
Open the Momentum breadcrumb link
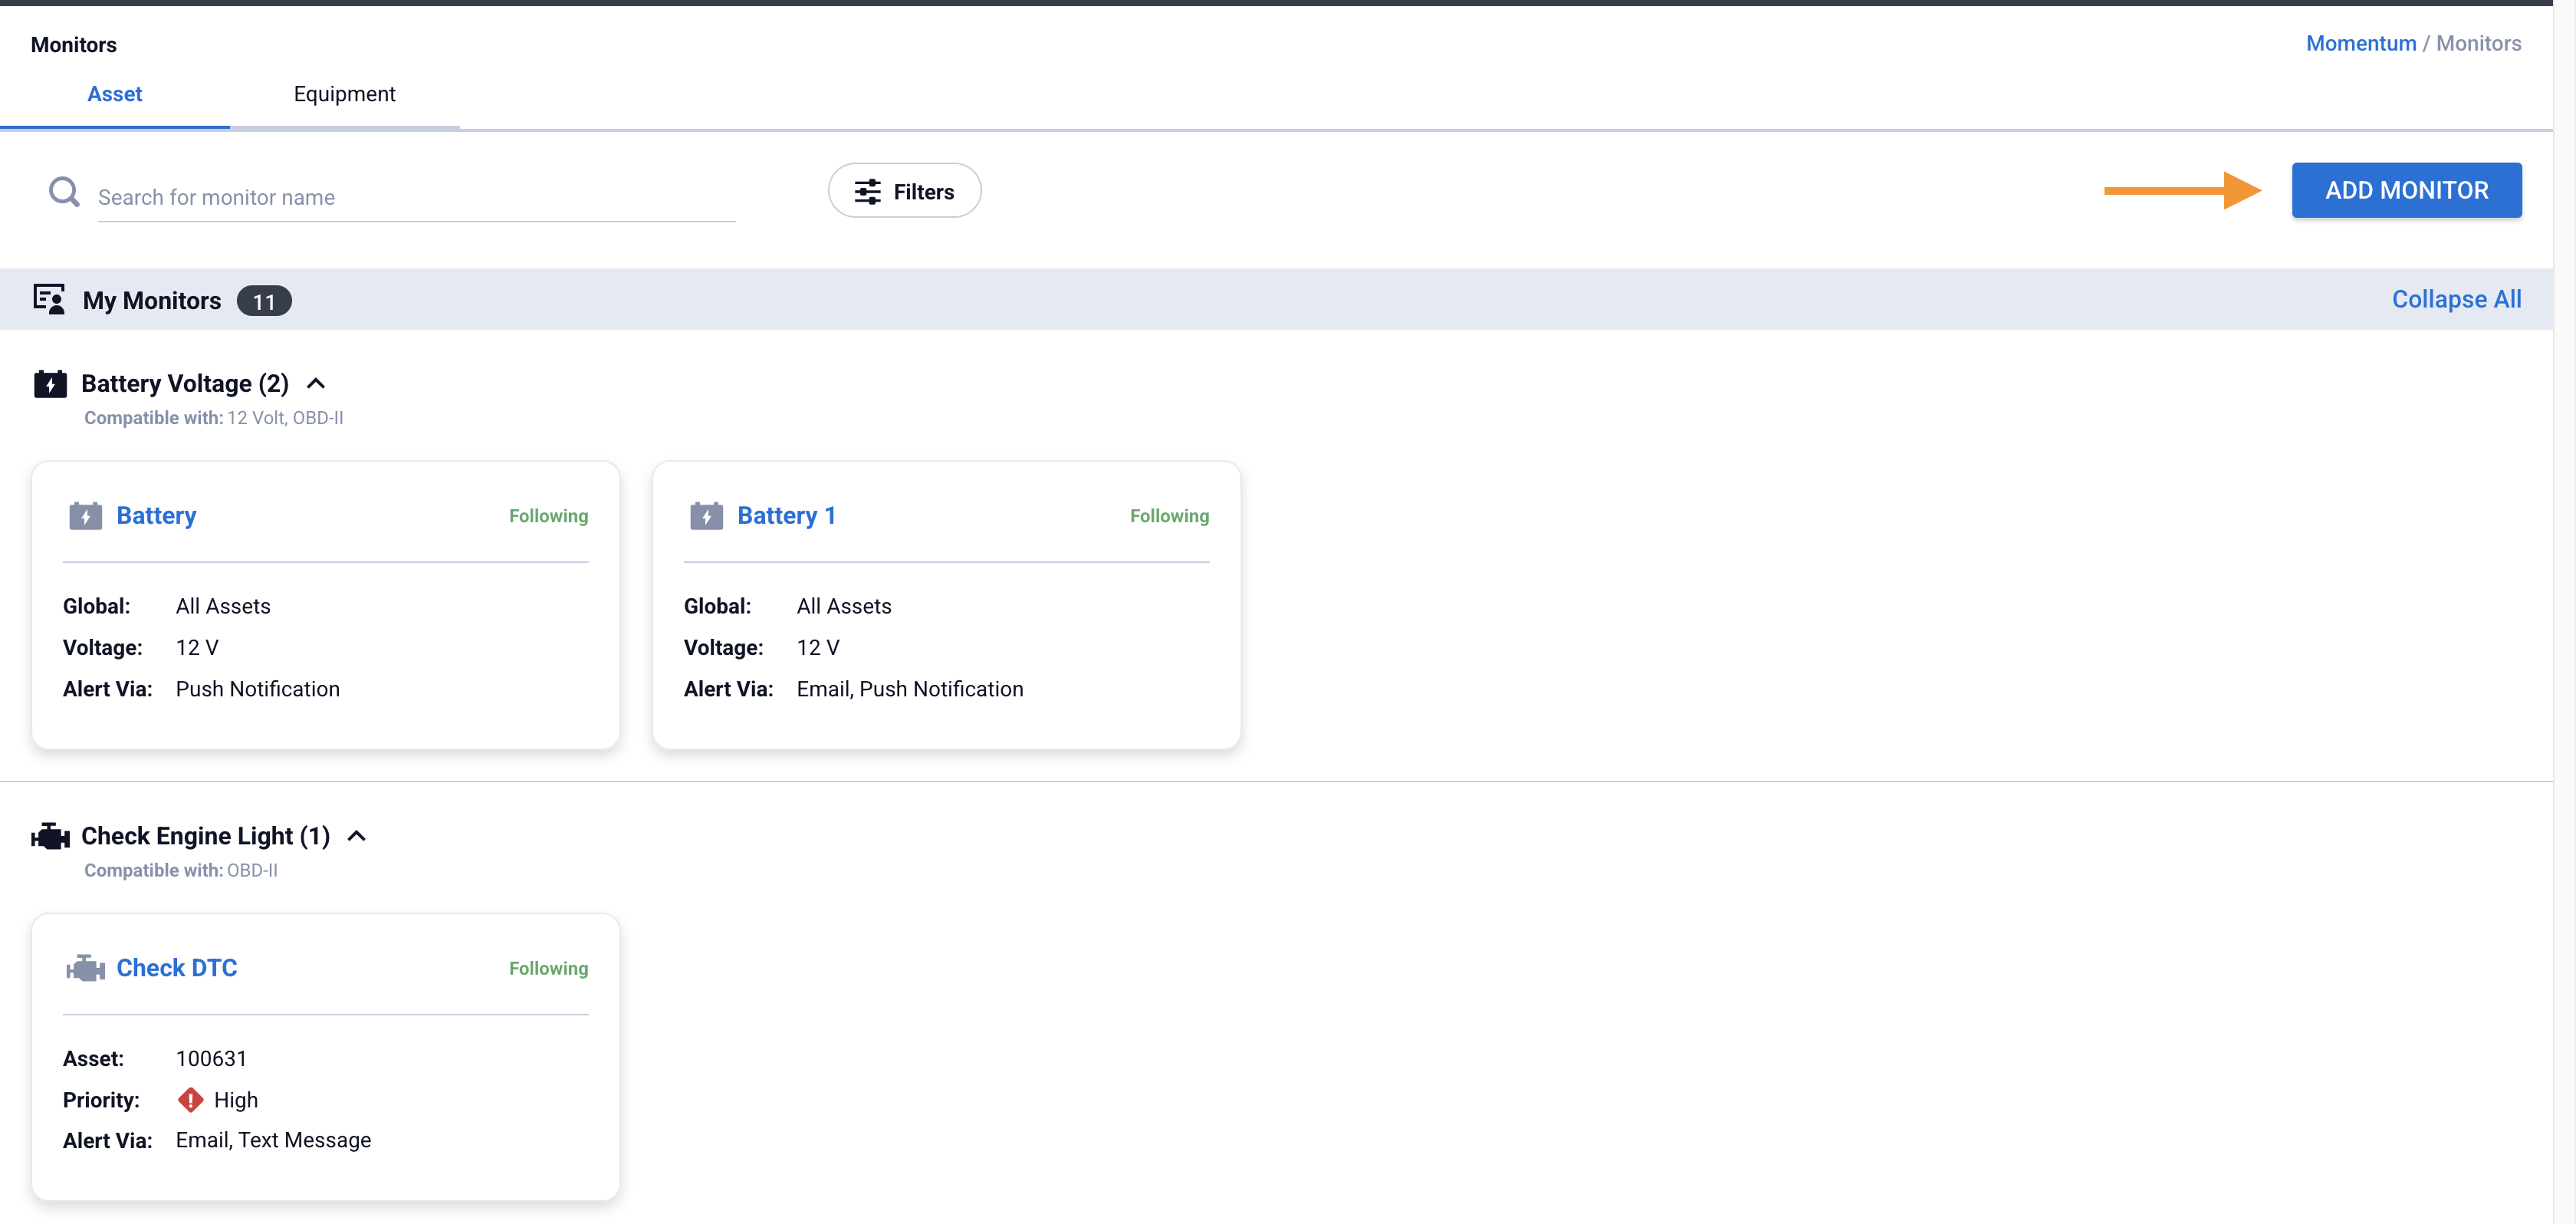pos(2360,43)
